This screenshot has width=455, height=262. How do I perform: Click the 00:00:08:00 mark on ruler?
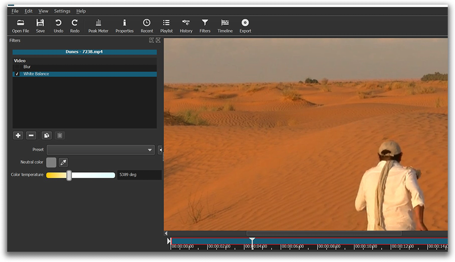pyautogui.click(x=329, y=246)
